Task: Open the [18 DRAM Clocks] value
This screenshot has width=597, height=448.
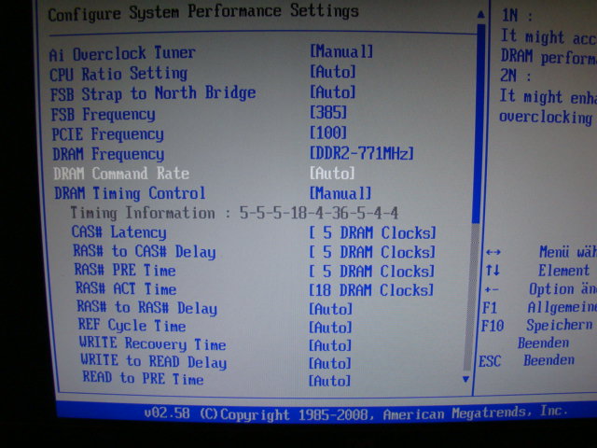Action: [371, 290]
